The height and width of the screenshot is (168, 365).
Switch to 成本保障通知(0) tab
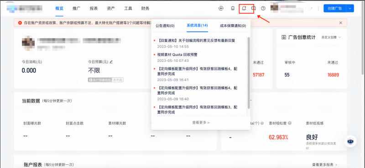click(x=233, y=26)
